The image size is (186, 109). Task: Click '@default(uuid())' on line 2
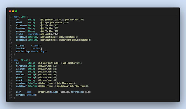pyautogui.click(x=54, y=20)
